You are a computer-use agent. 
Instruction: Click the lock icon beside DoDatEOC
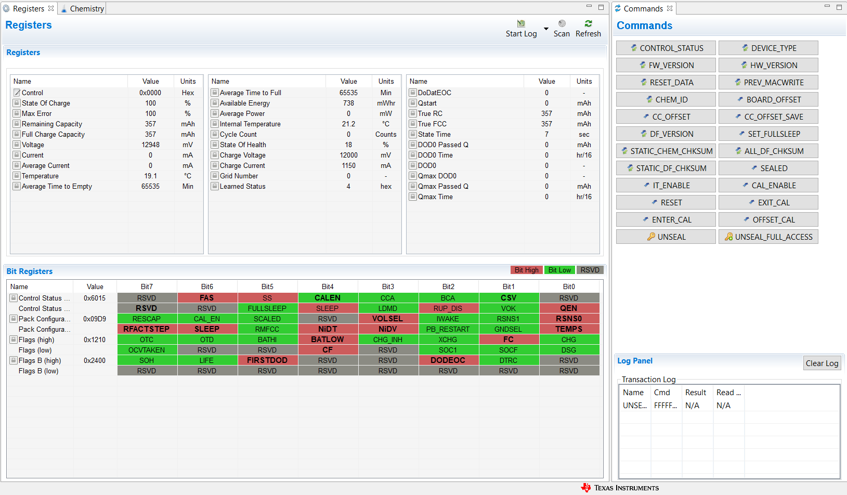(413, 93)
